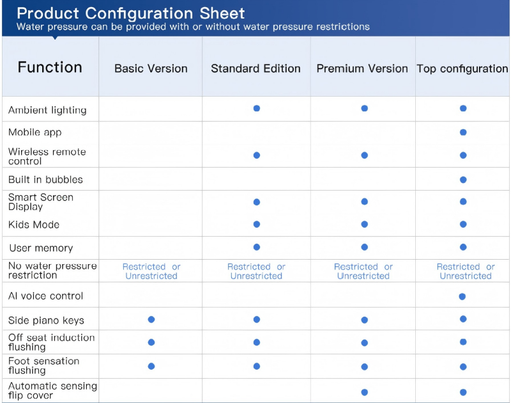Click the Product Configuration Sheet title
This screenshot has width=511, height=403.
(130, 13)
